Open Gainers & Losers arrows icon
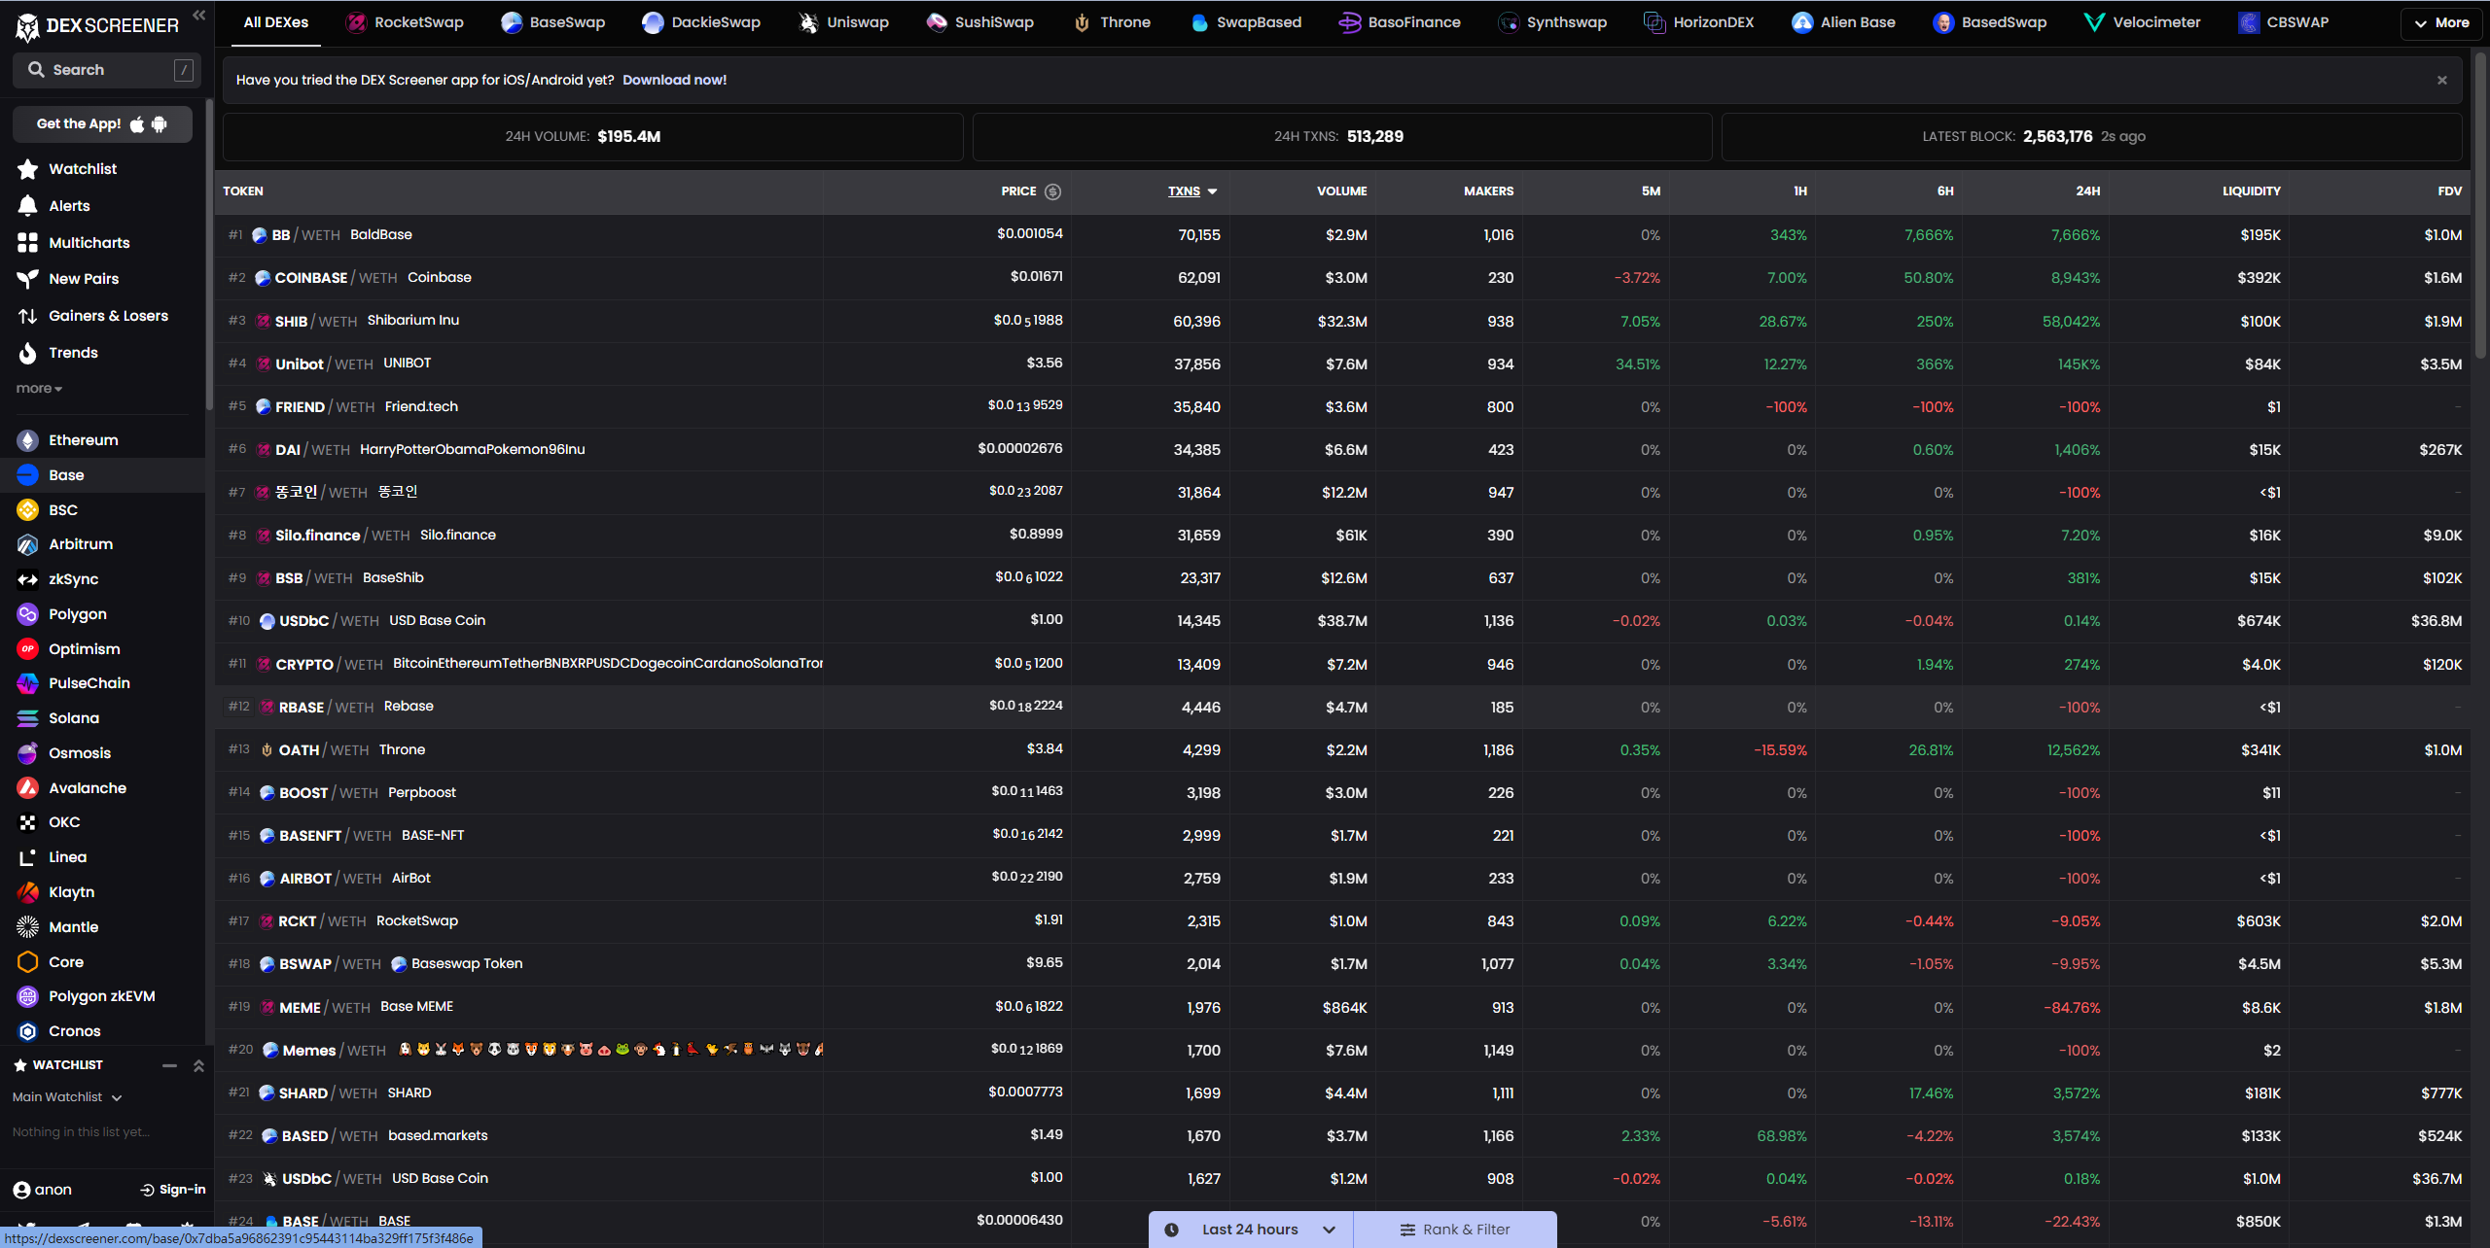Image resolution: width=2490 pixels, height=1248 pixels. point(28,316)
